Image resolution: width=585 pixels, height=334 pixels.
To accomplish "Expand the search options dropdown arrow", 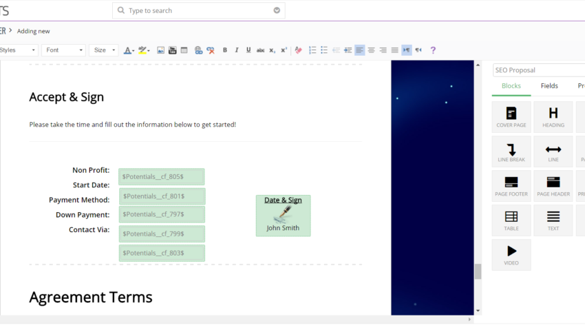I will (x=277, y=10).
